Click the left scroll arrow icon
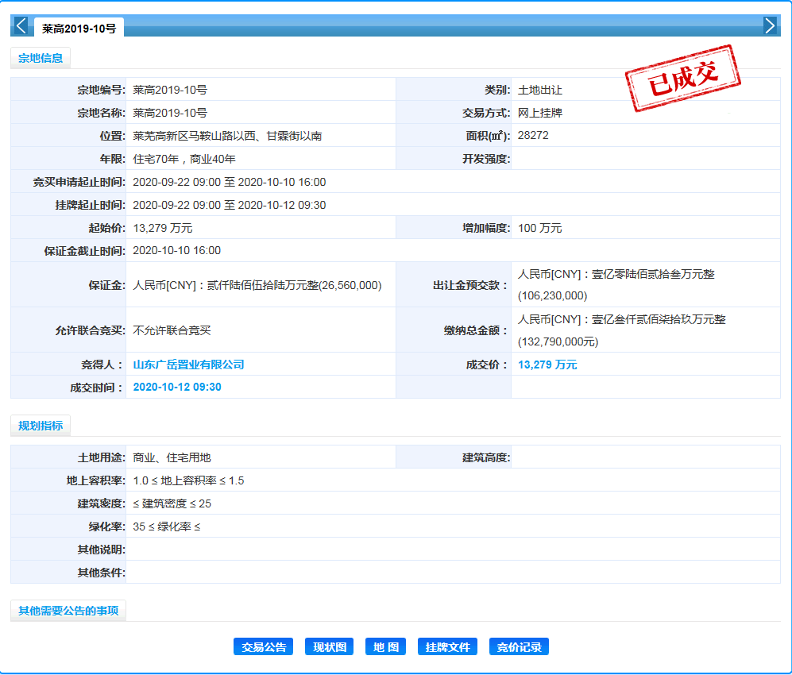The width and height of the screenshot is (792, 675). coord(21,25)
